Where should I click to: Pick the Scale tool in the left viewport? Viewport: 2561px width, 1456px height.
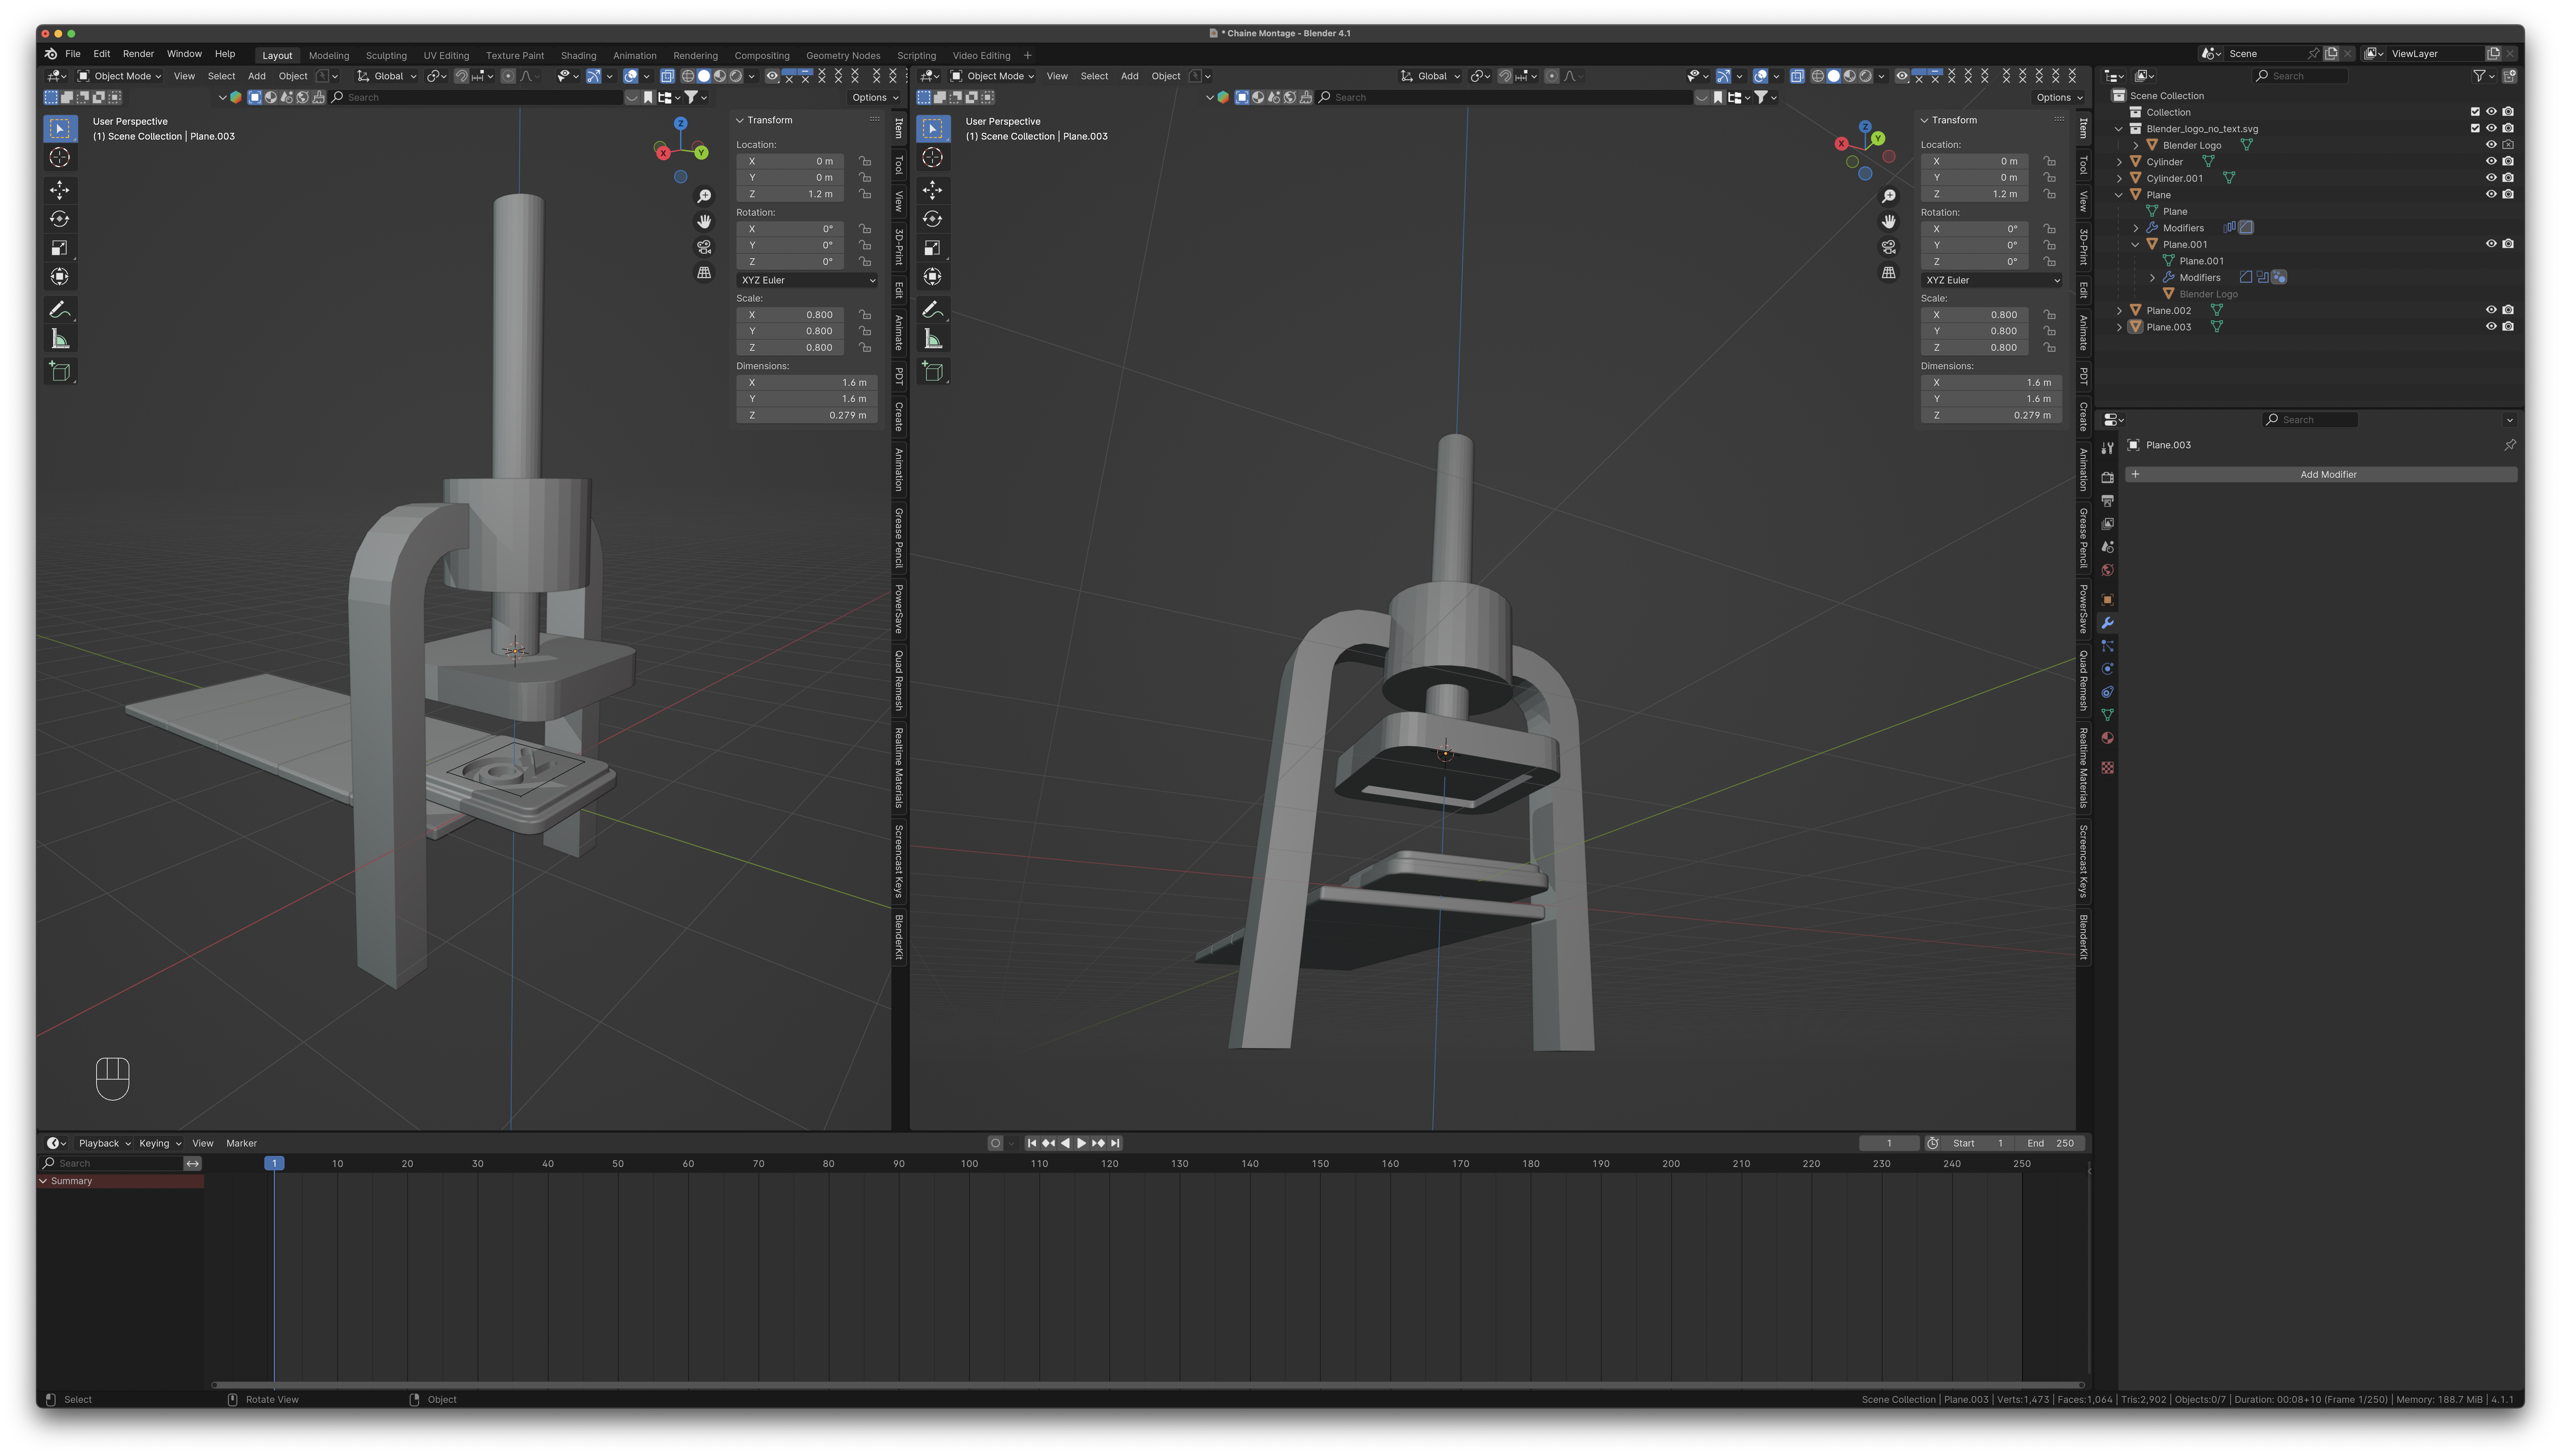pos(60,248)
